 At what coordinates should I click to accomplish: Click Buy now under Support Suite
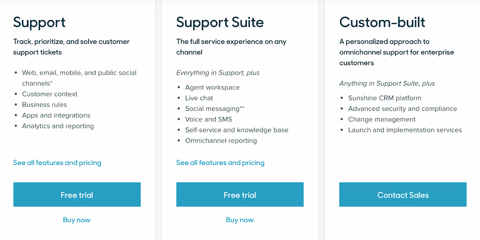pyautogui.click(x=240, y=220)
